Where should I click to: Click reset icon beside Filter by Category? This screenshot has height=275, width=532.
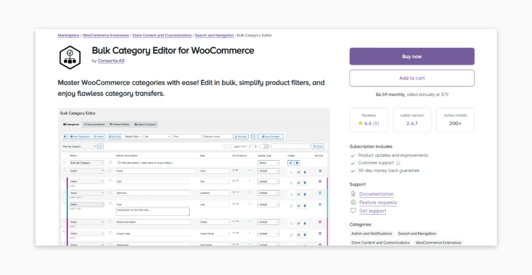[x=100, y=146]
